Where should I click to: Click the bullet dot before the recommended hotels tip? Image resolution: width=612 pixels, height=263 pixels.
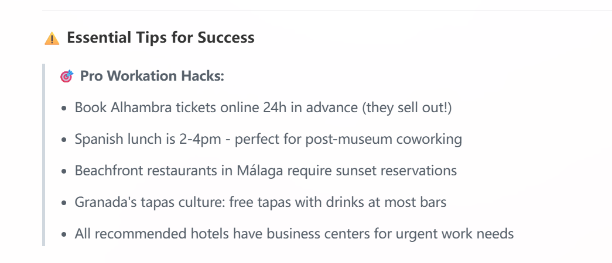point(66,235)
